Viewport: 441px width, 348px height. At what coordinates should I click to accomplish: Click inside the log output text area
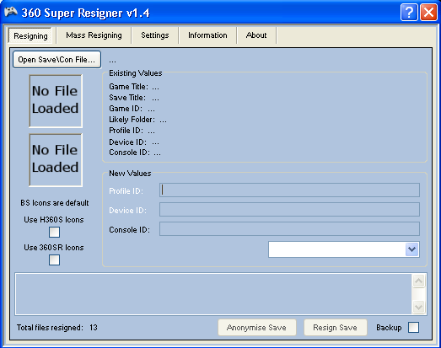tap(213, 294)
